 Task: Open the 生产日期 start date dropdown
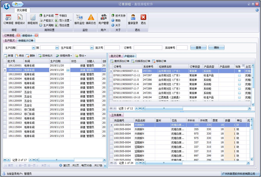(33, 48)
